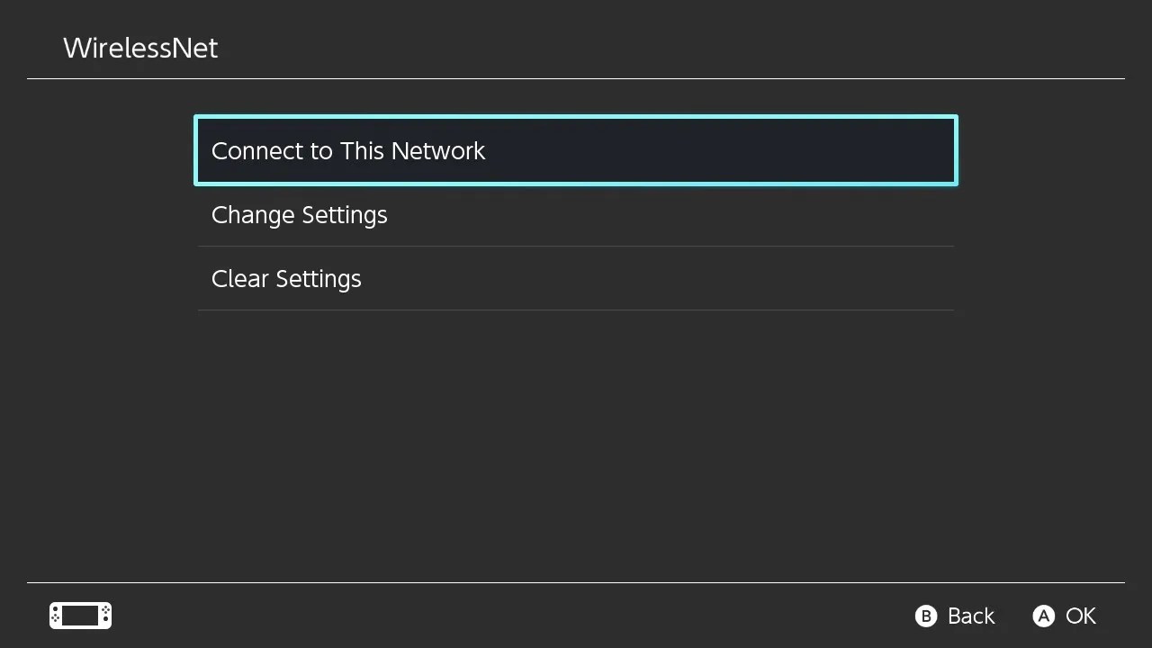
Task: Connect to the WirelessNet network
Action: click(576, 150)
